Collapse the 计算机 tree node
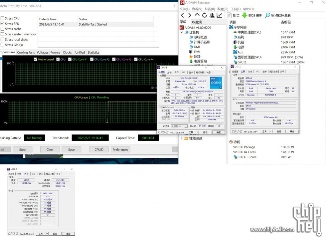The height and width of the screenshot is (241, 326). tap(182, 32)
